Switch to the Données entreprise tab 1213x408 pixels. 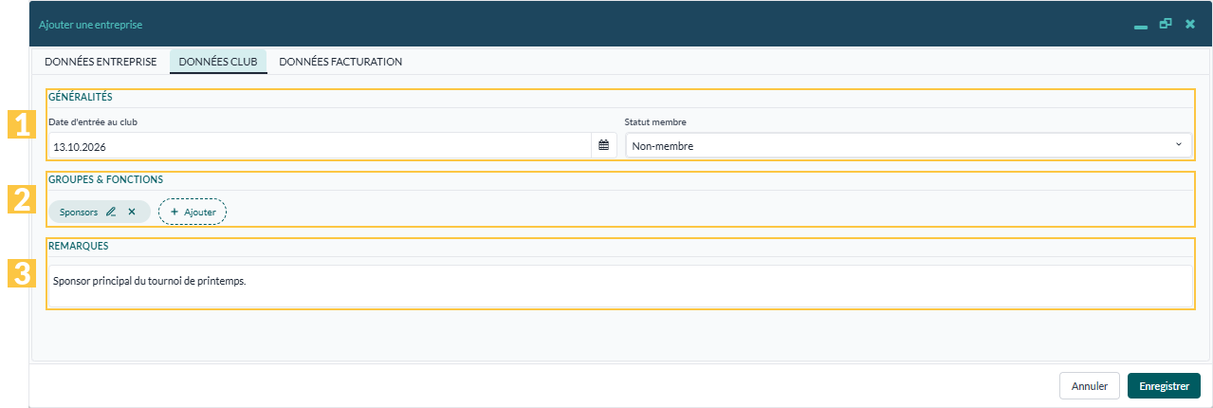click(101, 62)
